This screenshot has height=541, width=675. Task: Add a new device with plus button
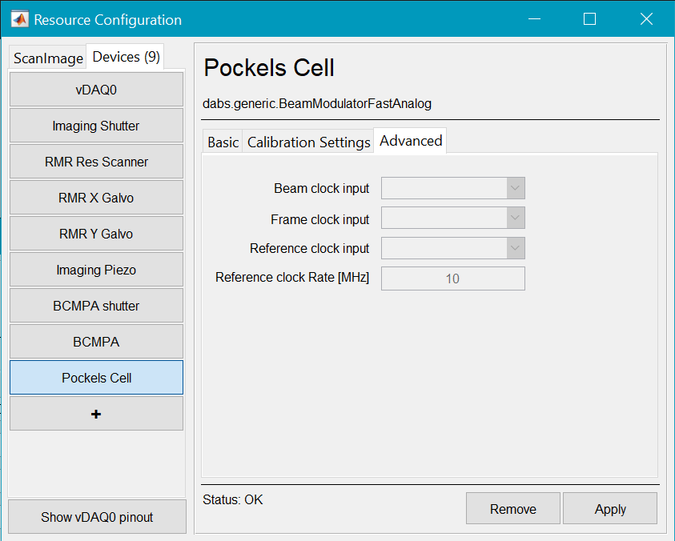[96, 414]
